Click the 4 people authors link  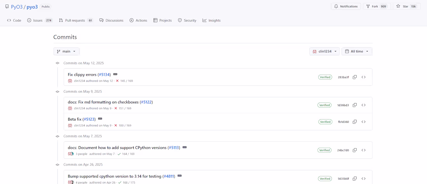(82, 182)
